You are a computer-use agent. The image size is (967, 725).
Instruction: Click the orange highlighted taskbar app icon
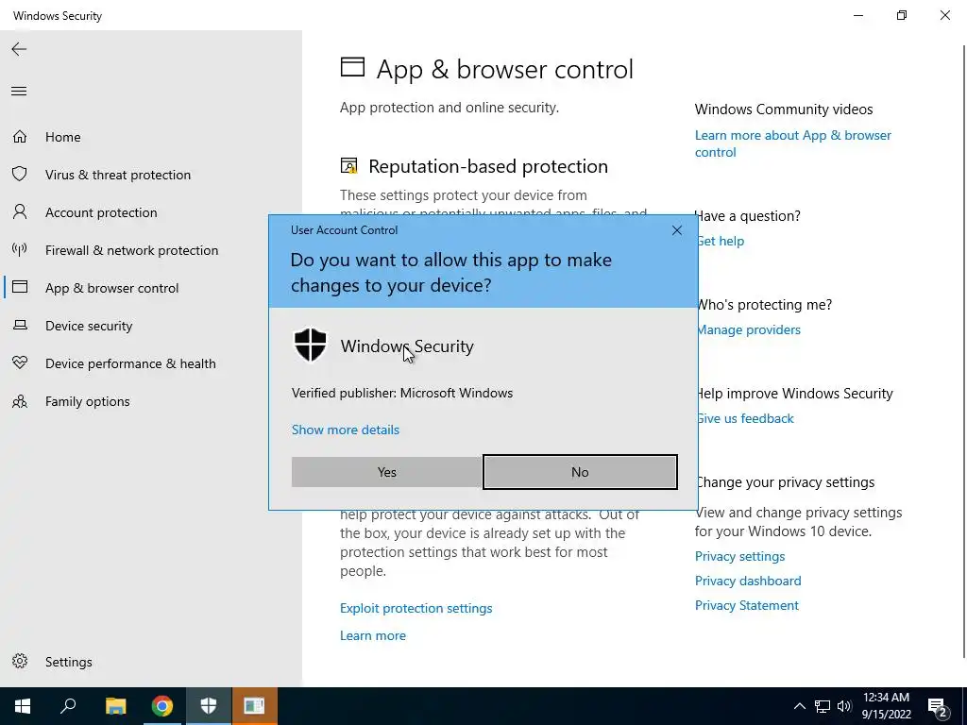[x=255, y=706]
